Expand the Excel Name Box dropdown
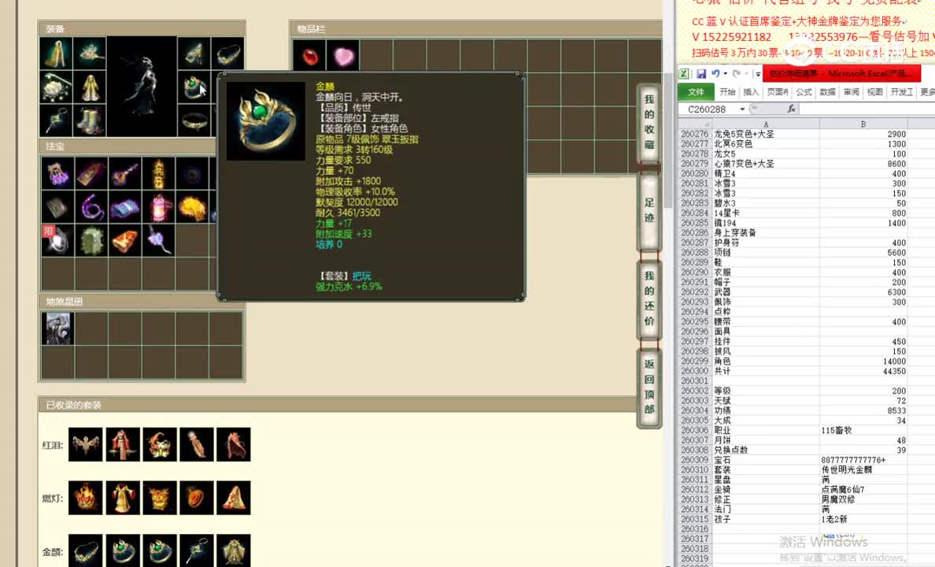This screenshot has width=935, height=567. 742,109
